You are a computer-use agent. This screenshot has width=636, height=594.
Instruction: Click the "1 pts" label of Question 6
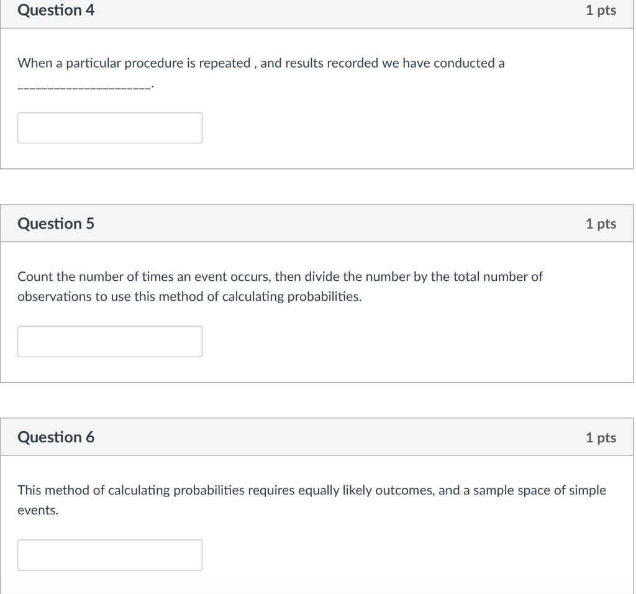[601, 437]
